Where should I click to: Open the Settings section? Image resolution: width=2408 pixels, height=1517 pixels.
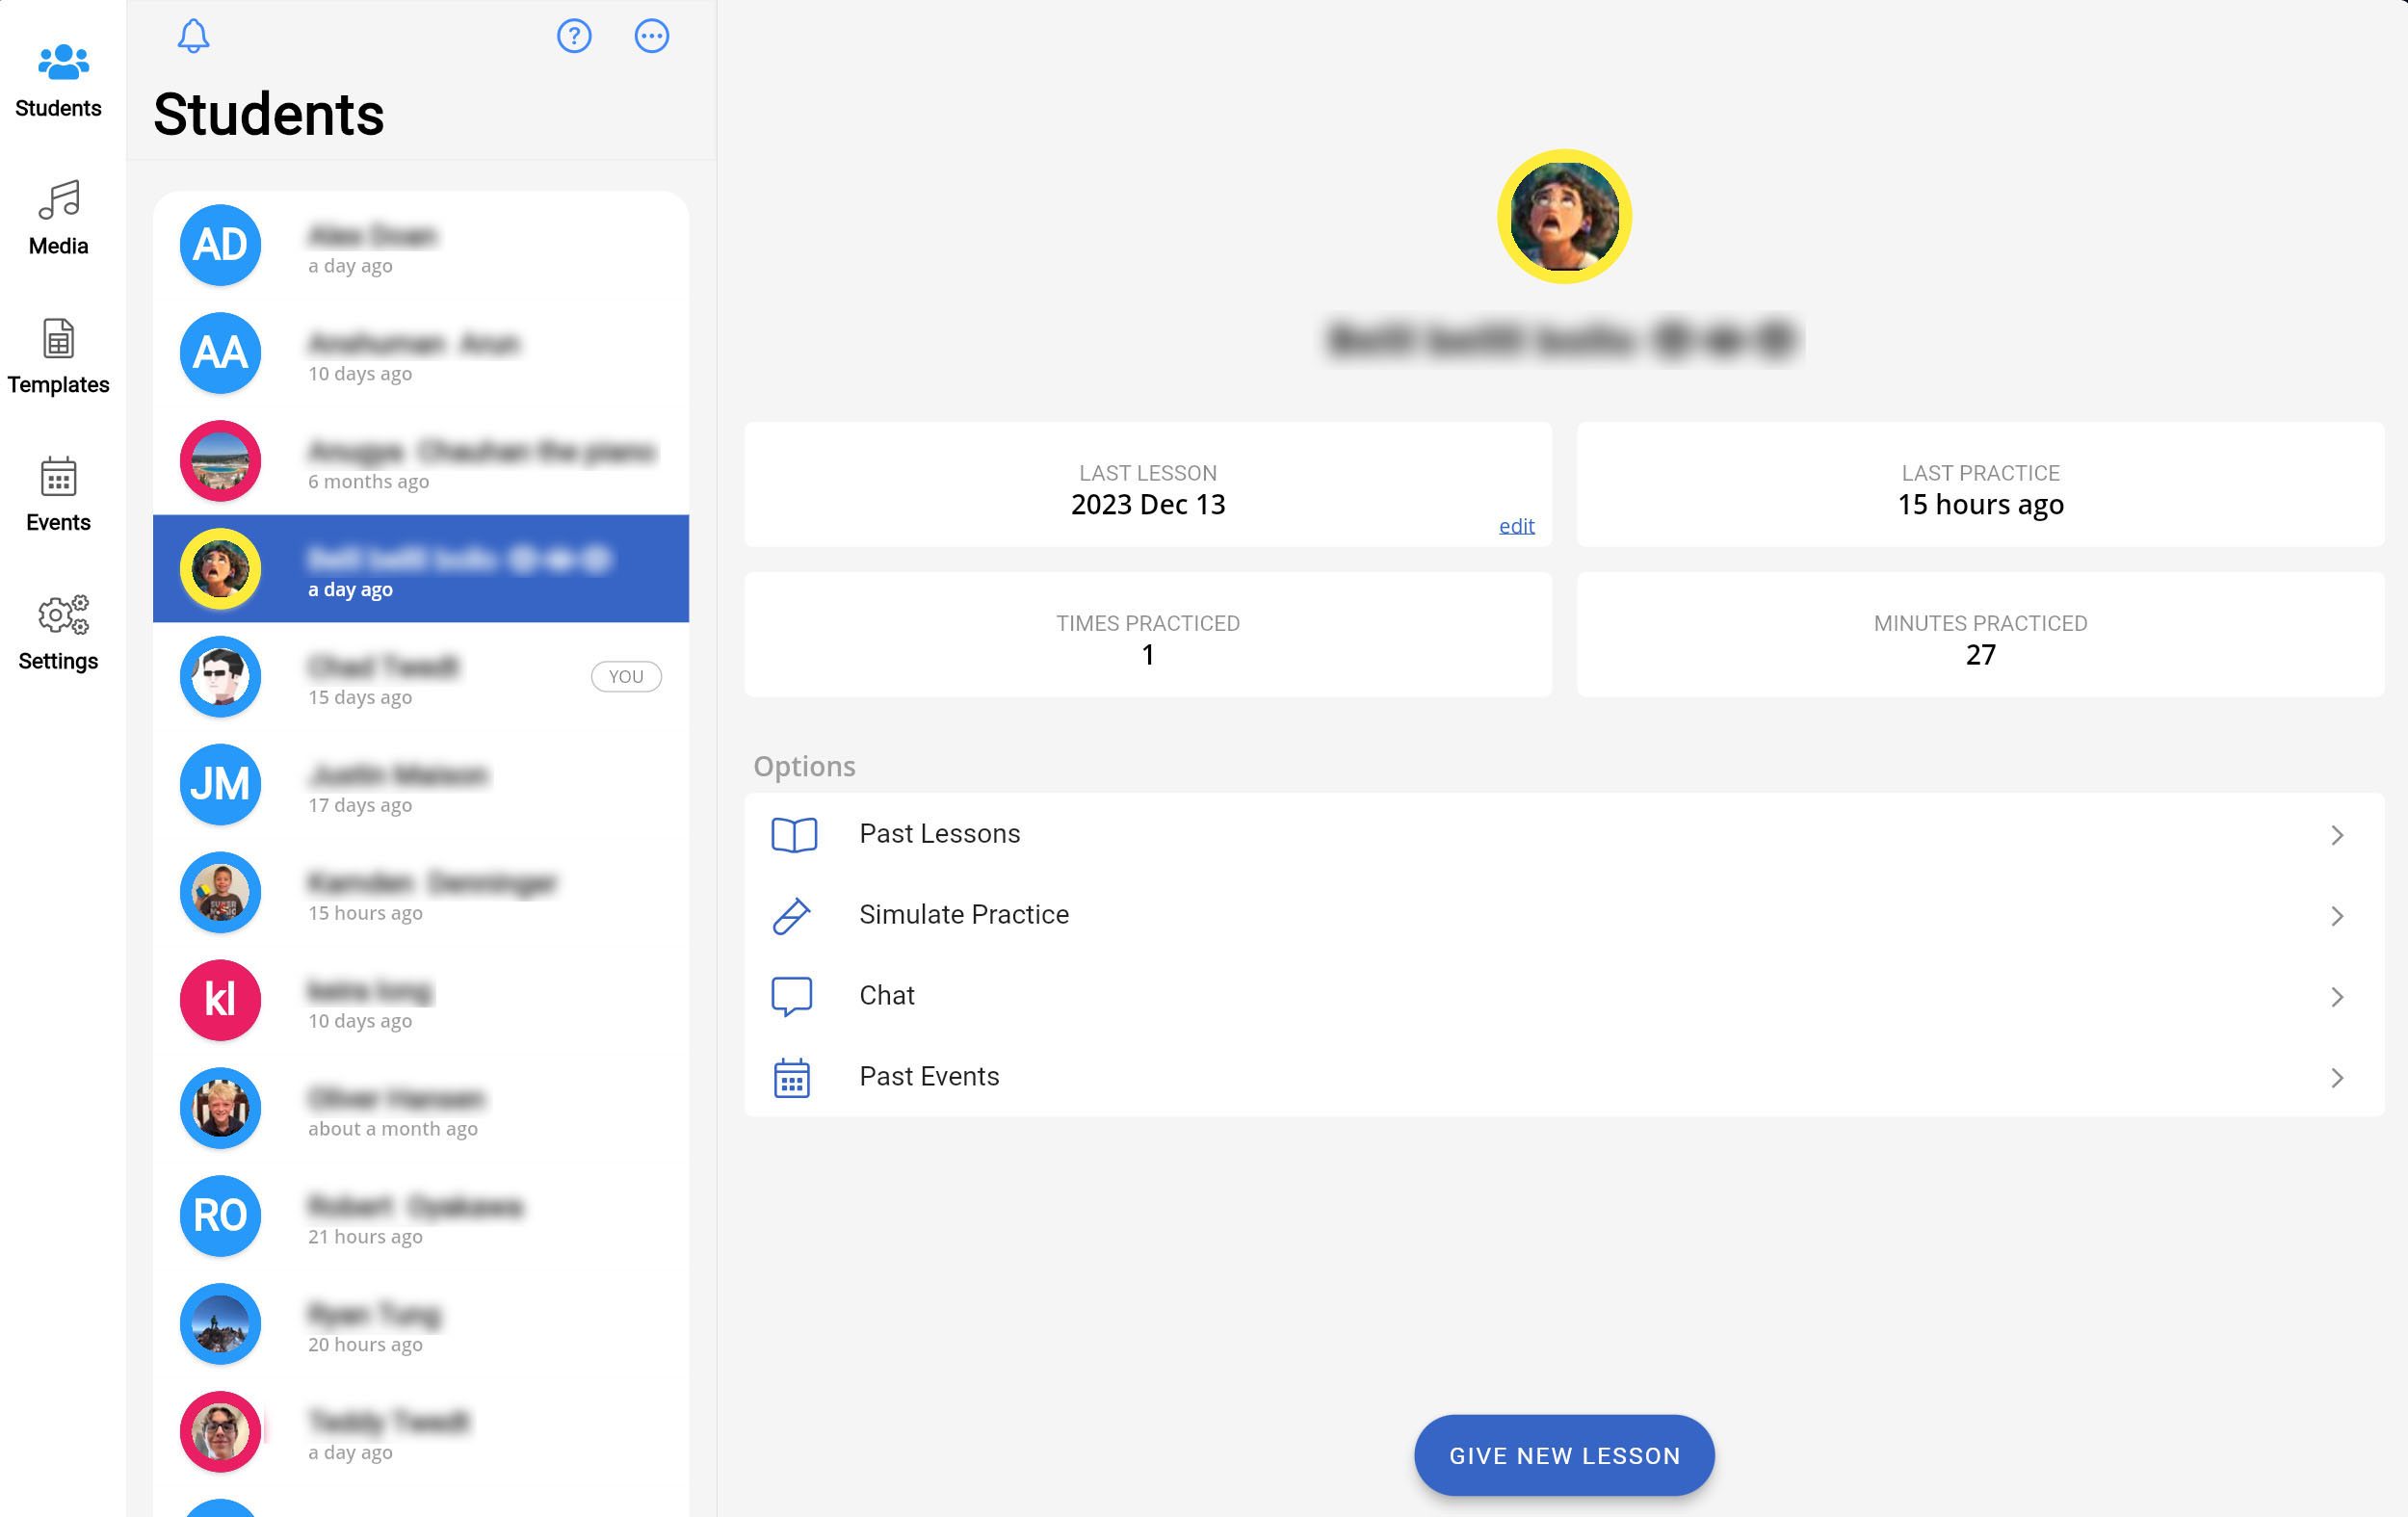[58, 632]
